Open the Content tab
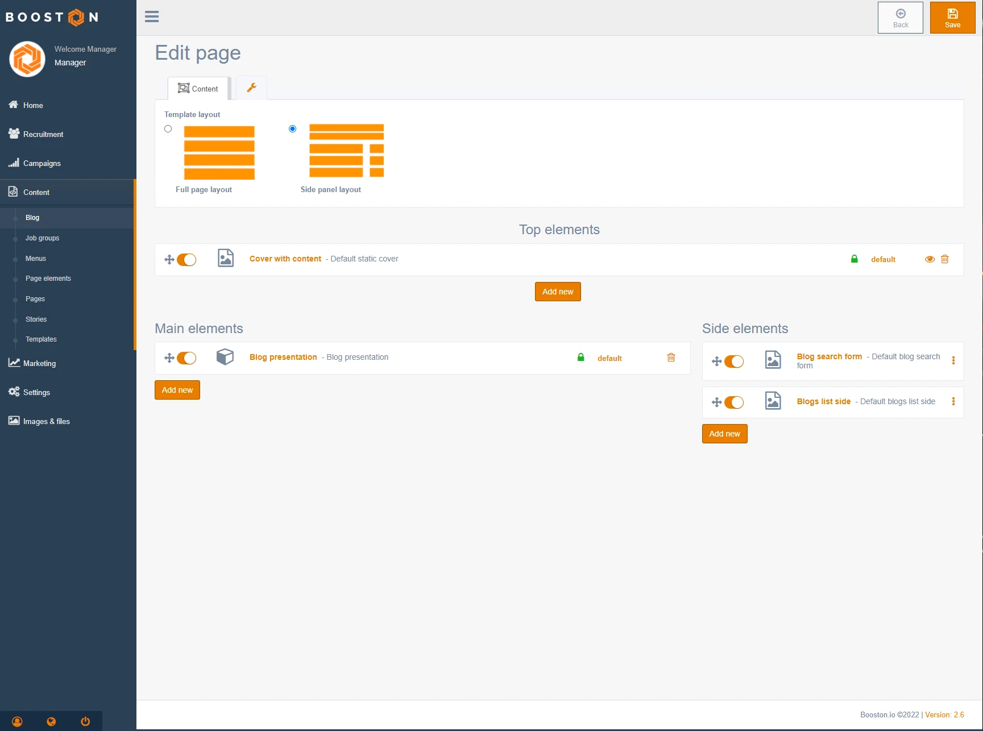Image resolution: width=983 pixels, height=731 pixels. [198, 89]
